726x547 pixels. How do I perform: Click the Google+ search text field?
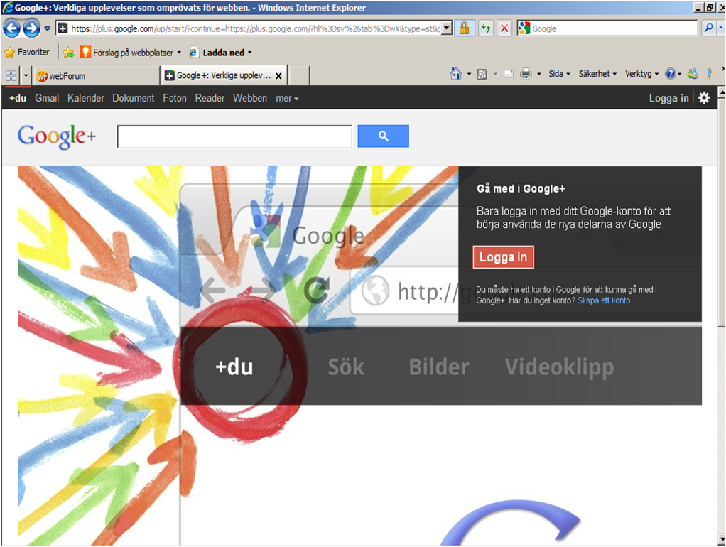coord(234,136)
